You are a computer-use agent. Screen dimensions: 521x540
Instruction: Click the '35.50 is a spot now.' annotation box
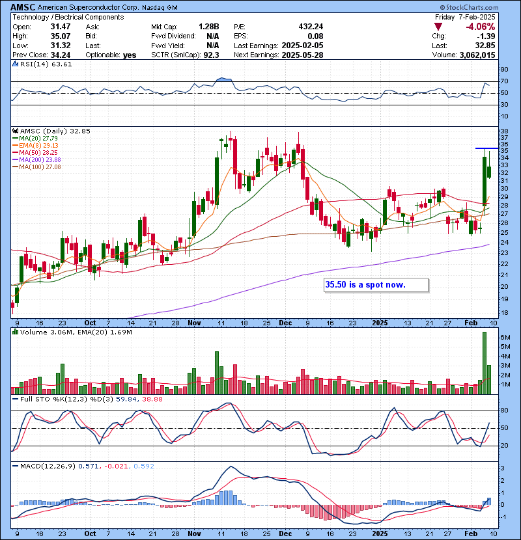[376, 285]
